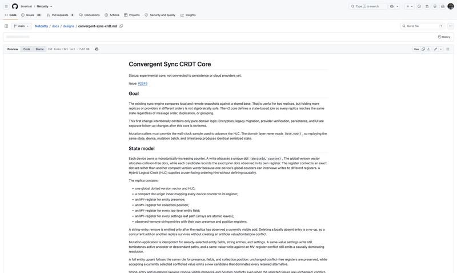Open the notifications inbox
The image size is (457, 273).
coord(443,6)
